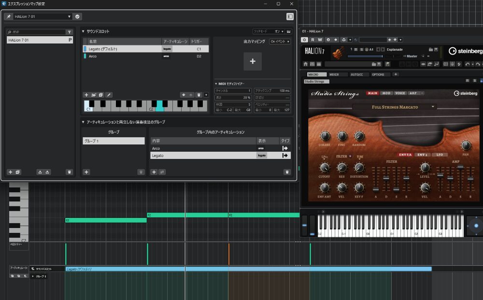Image resolution: width=483 pixels, height=300 pixels.
Task: Open the MOD page in Studio Strings
Action: click(x=386, y=93)
